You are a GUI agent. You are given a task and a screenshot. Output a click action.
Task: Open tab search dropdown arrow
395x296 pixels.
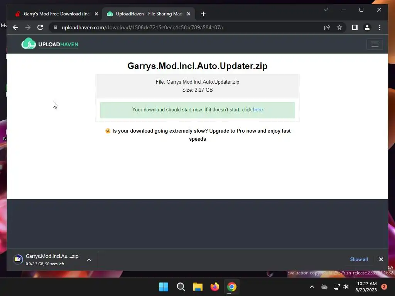coord(326,10)
